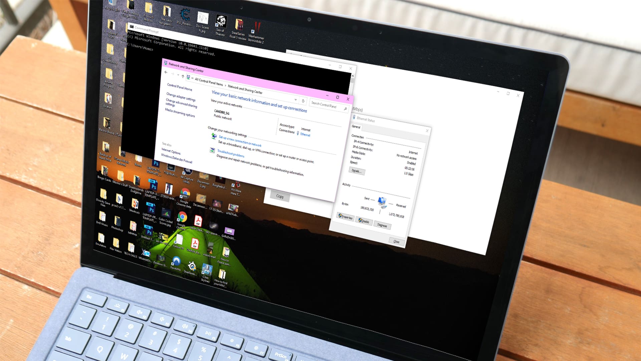641x361 pixels.
Task: Launch Cities Skylines
Action: click(207, 269)
